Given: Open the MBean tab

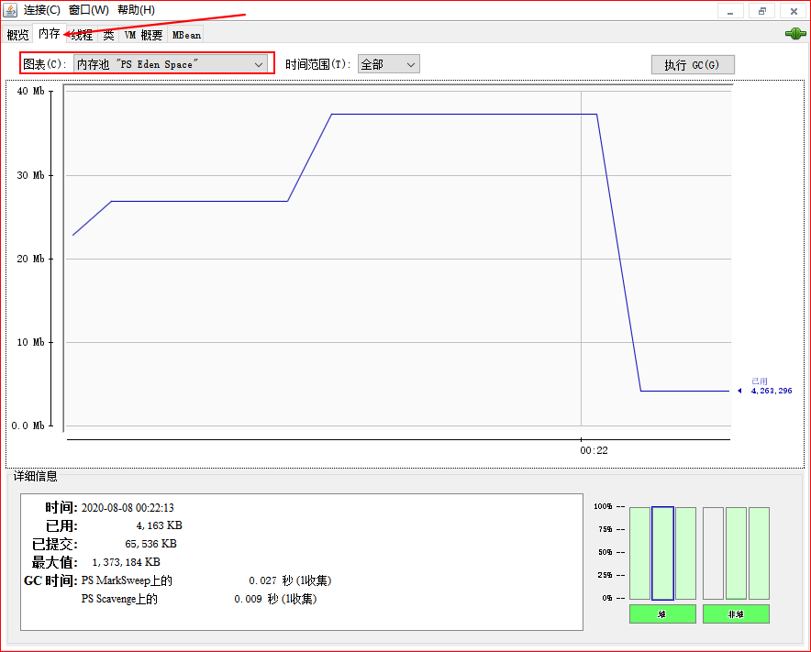Looking at the screenshot, I should point(186,35).
